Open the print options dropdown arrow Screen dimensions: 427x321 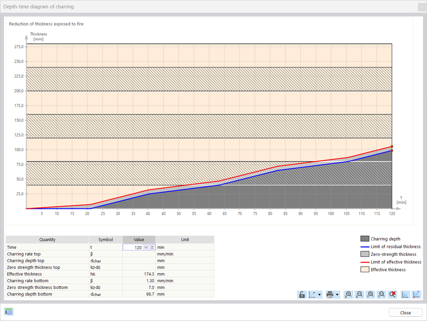336,294
